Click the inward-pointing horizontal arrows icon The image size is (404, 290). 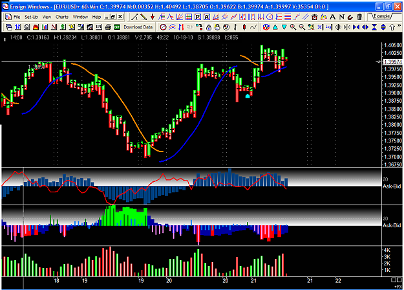tap(356, 27)
